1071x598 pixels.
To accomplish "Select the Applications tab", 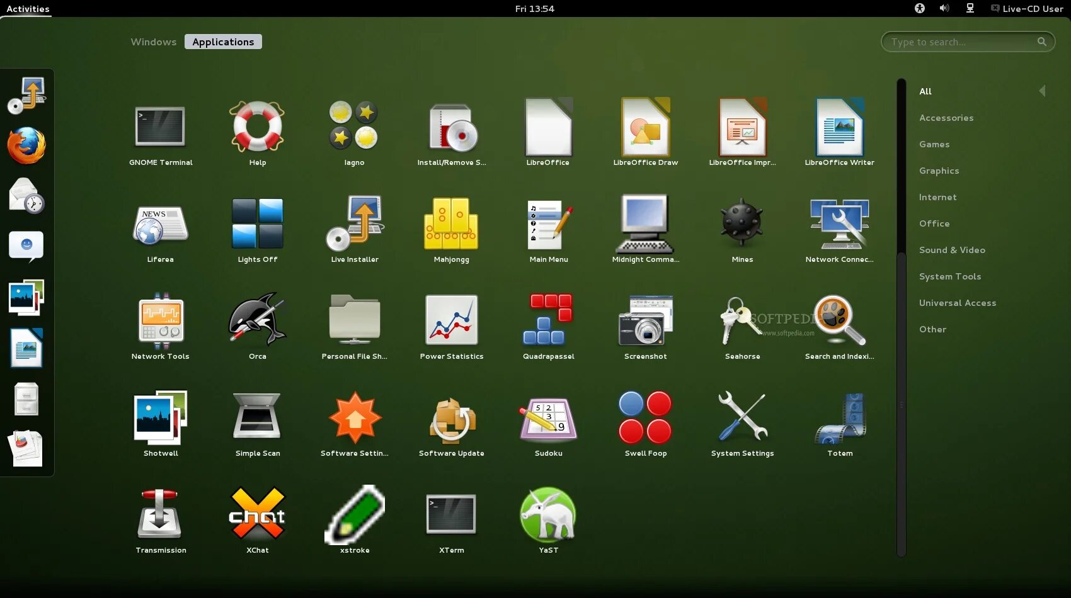I will tap(223, 42).
